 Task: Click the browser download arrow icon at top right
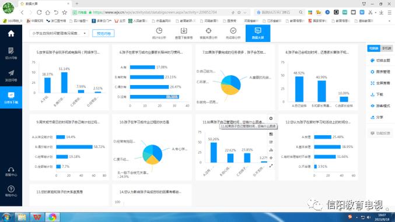[381, 12]
